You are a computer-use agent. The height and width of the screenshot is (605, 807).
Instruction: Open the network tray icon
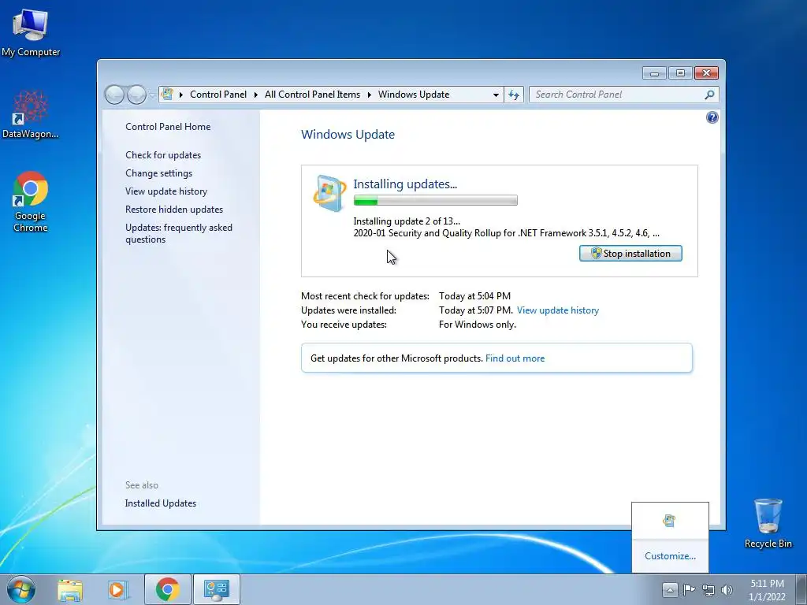pyautogui.click(x=708, y=590)
